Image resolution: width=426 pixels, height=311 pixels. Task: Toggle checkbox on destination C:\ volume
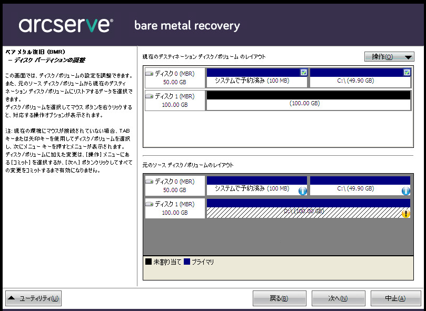click(x=406, y=72)
